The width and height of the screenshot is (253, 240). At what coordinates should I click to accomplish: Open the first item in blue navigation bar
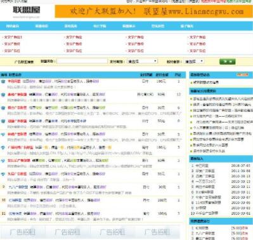click(x=13, y=26)
